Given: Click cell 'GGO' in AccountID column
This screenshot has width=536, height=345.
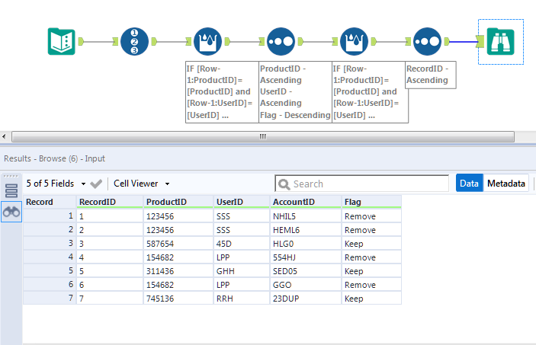Looking at the screenshot, I should click(306, 285).
